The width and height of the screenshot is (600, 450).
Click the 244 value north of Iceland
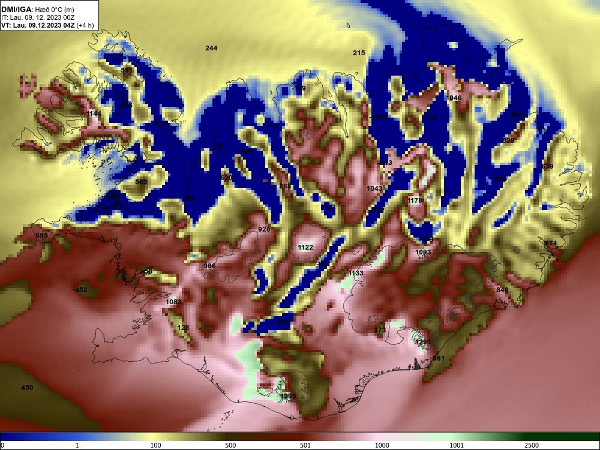(211, 48)
